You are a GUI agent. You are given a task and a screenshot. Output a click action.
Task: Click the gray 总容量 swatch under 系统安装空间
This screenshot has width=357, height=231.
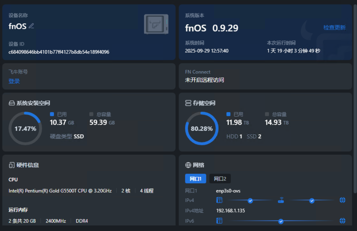coord(91,114)
